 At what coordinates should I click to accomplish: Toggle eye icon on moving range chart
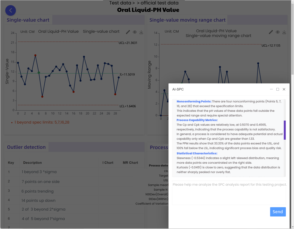point(278,32)
